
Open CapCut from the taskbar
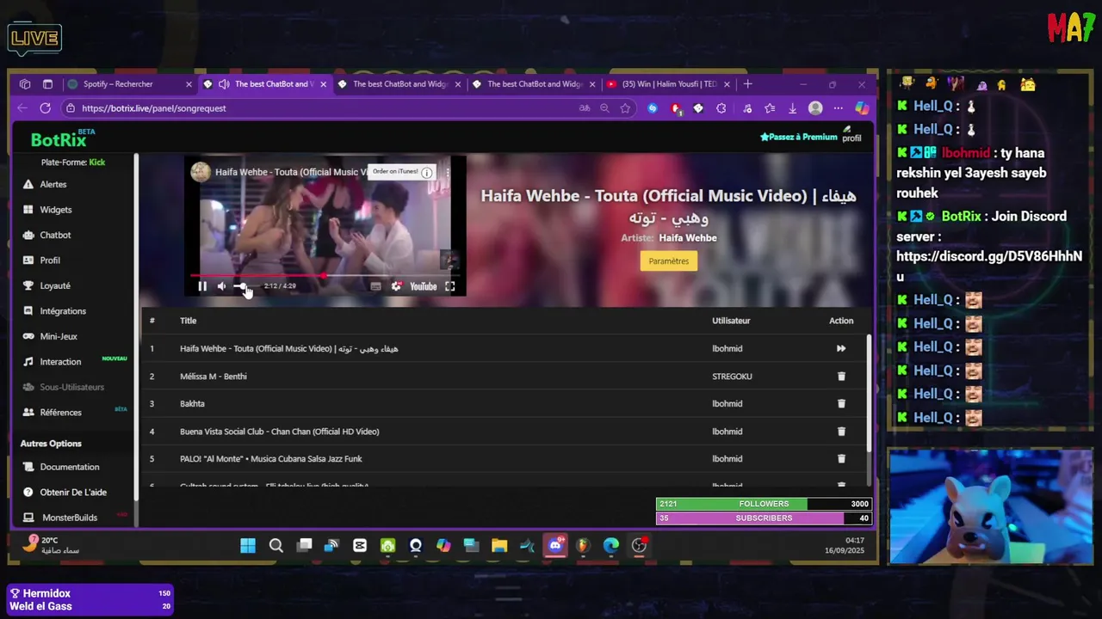(x=360, y=545)
